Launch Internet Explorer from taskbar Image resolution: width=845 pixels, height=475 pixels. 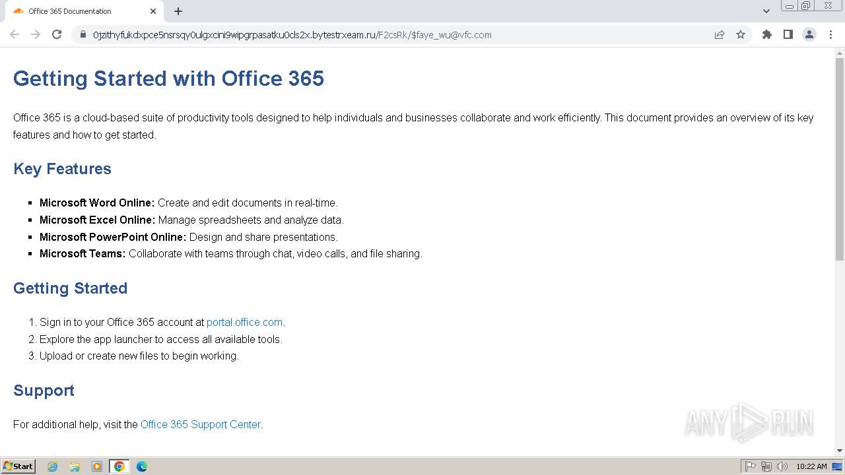click(x=52, y=466)
